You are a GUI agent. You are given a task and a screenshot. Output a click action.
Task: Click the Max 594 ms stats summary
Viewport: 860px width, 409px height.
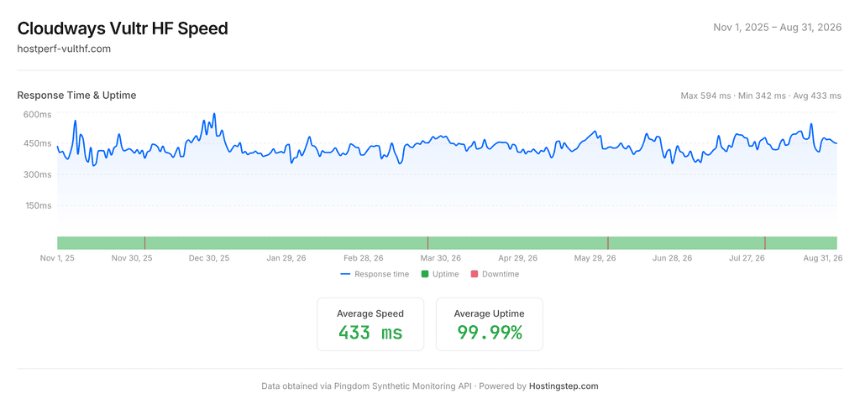(x=761, y=96)
